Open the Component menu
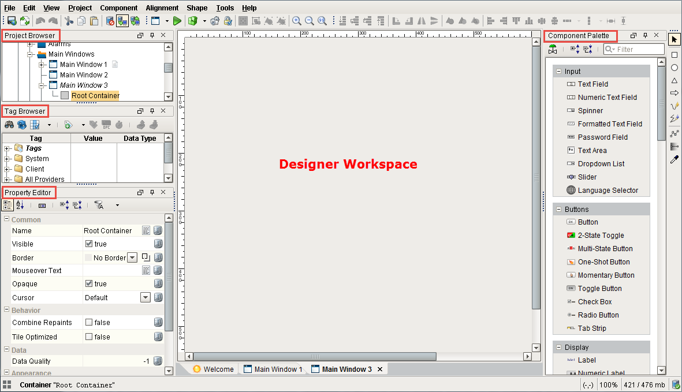This screenshot has width=682, height=392. pos(119,8)
